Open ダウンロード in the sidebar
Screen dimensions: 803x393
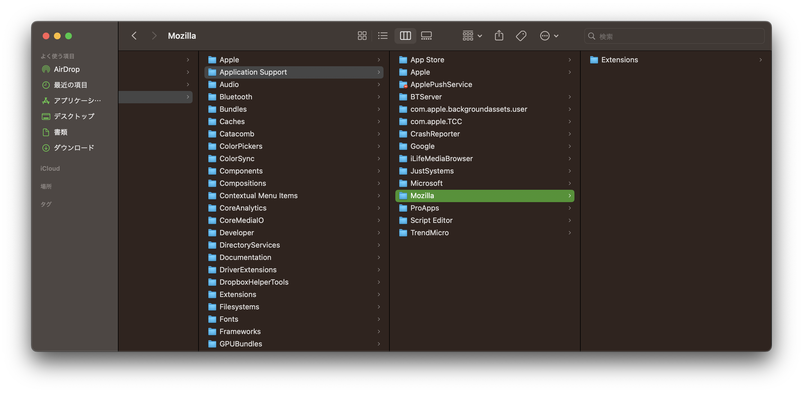click(68, 148)
